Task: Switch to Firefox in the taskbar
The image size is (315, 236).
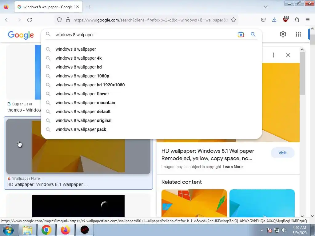Action: 66,230
